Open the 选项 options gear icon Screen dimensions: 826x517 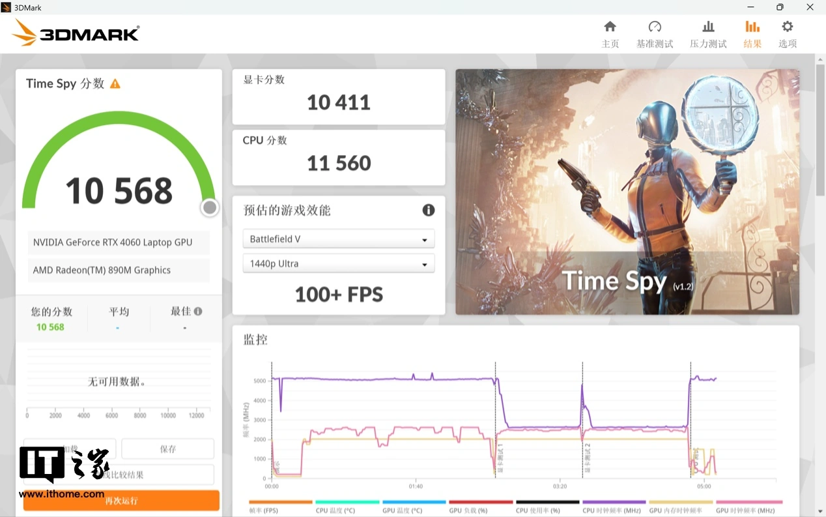click(787, 27)
